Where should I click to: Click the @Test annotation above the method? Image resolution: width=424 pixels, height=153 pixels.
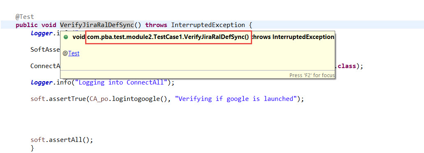pos(25,17)
